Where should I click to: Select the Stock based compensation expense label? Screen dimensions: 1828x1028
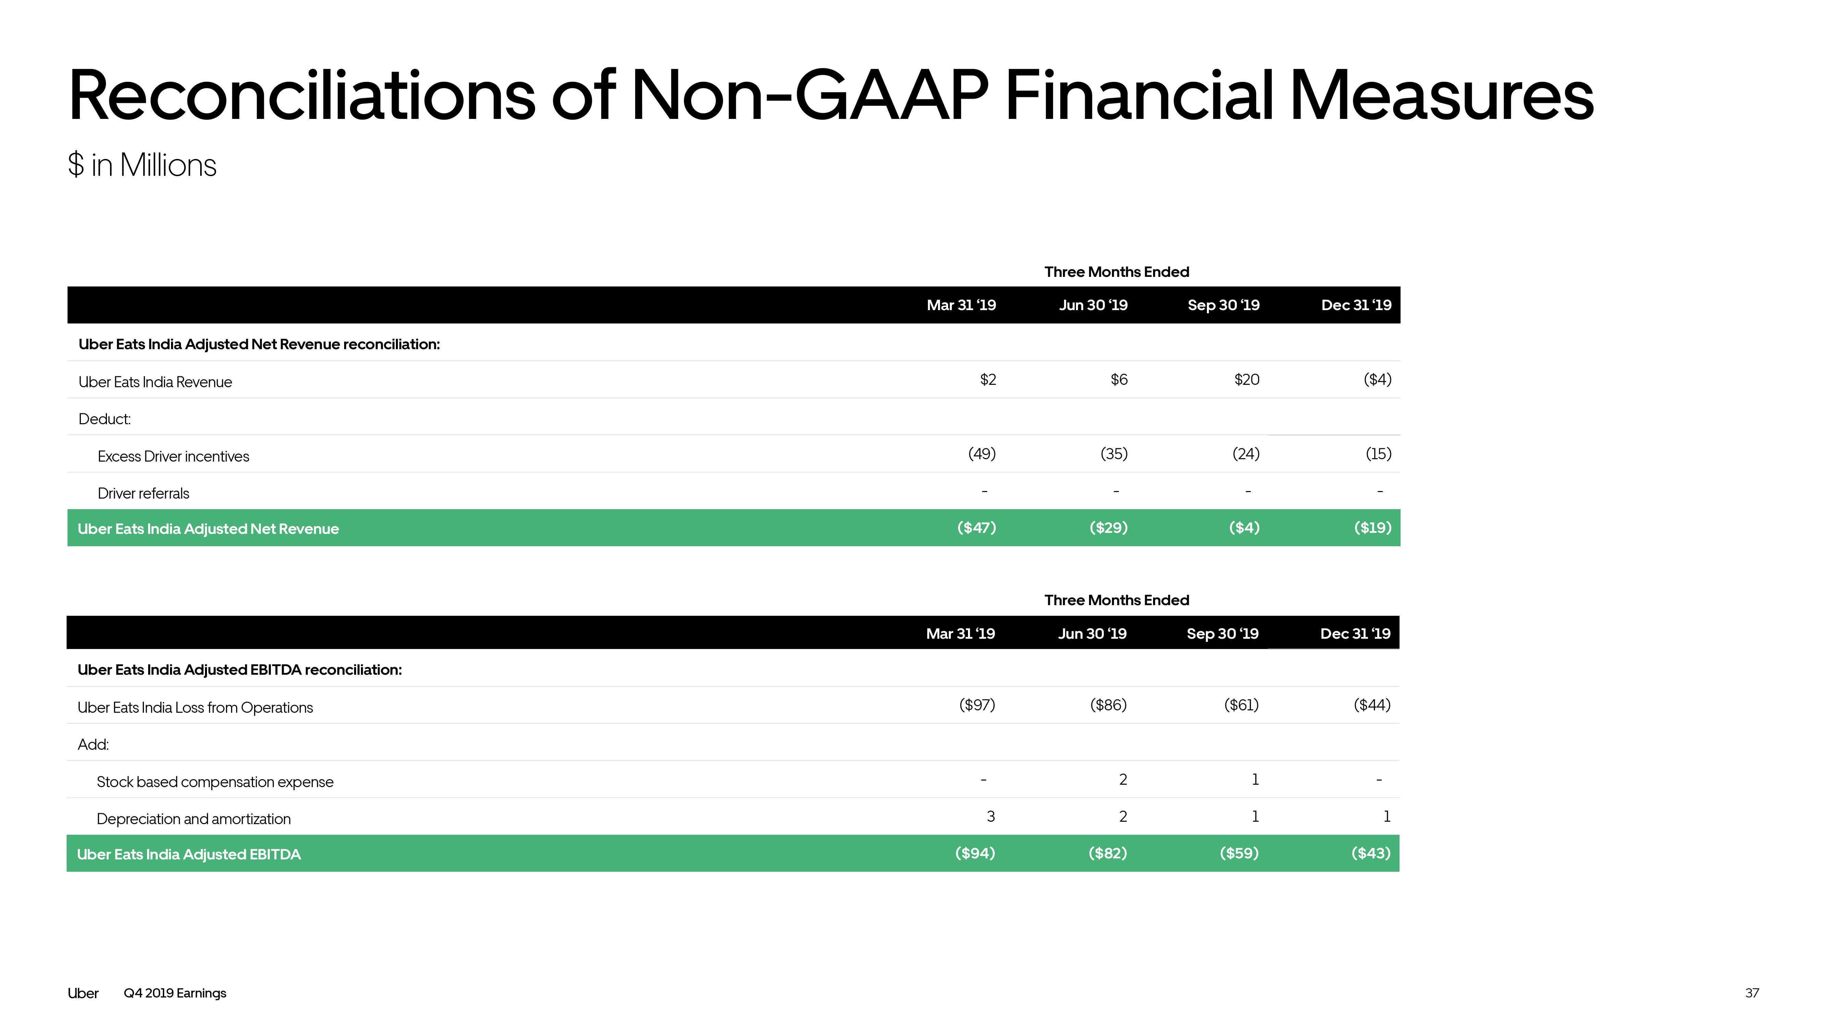(215, 782)
